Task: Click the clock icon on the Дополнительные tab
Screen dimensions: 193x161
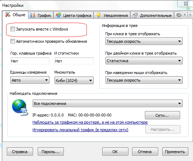Action: [x=135, y=15]
